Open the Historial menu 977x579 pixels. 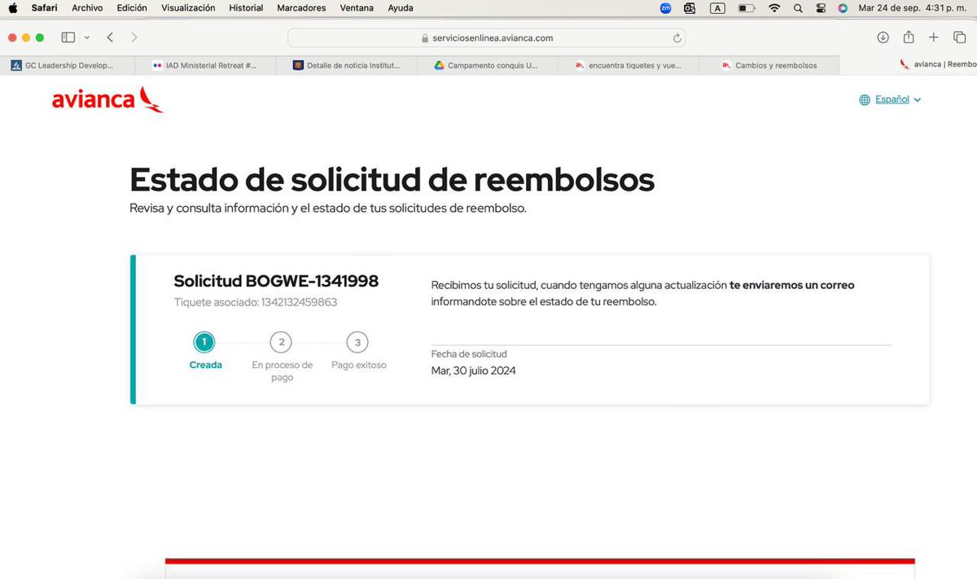pos(246,8)
